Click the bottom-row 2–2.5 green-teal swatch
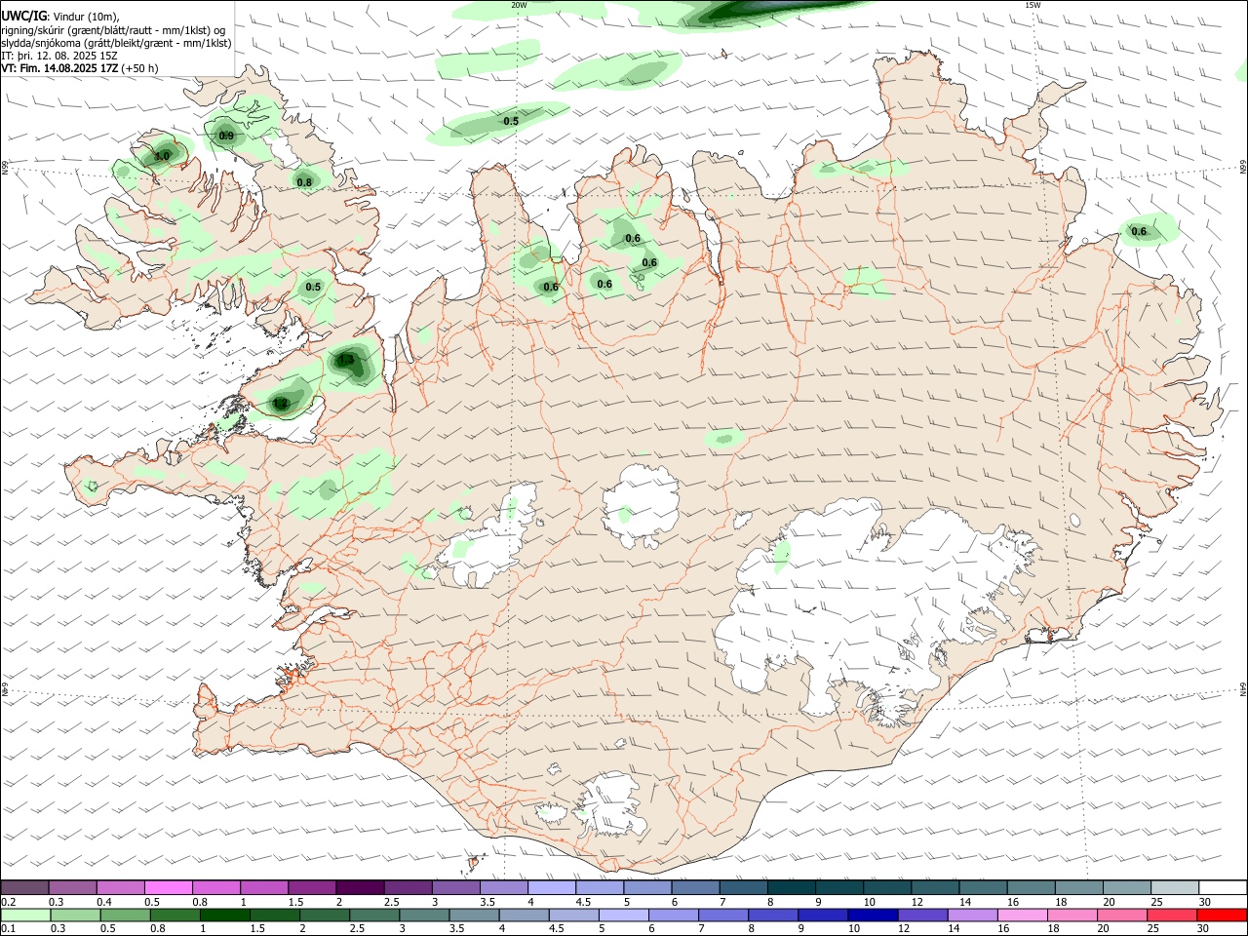Viewport: 1248px width, 936px height. pyautogui.click(x=325, y=915)
